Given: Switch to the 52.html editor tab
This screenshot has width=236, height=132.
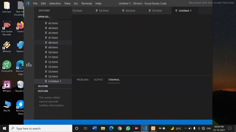Looking at the screenshot, I should 77,11.
